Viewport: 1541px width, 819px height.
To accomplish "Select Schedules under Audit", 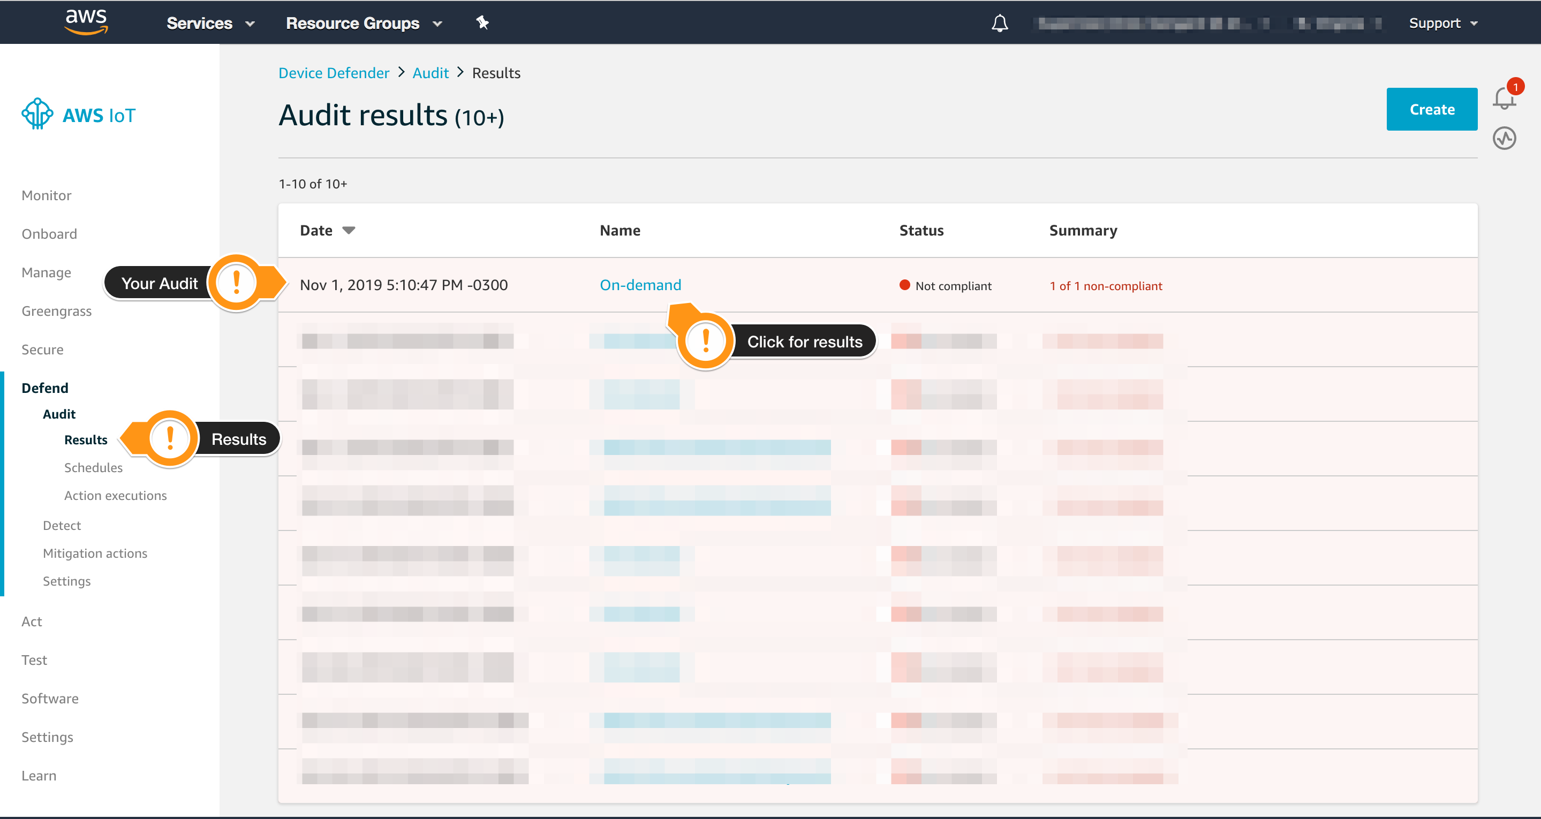I will point(93,468).
